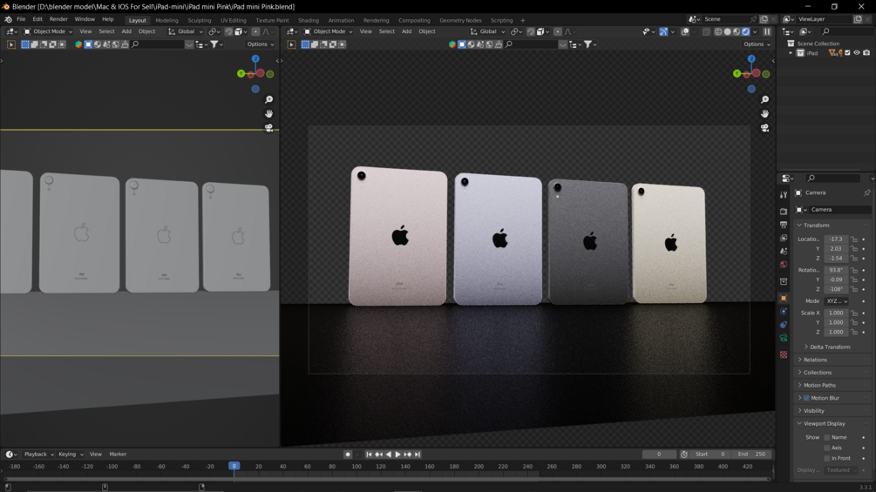Open rotation Mode XYZ dropdown

[x=836, y=301]
